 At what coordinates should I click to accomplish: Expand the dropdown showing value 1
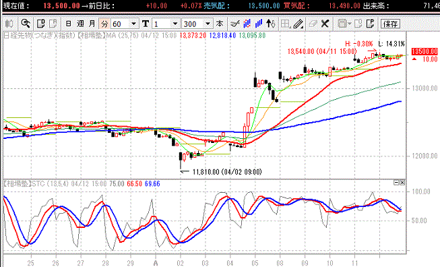pyautogui.click(x=175, y=24)
